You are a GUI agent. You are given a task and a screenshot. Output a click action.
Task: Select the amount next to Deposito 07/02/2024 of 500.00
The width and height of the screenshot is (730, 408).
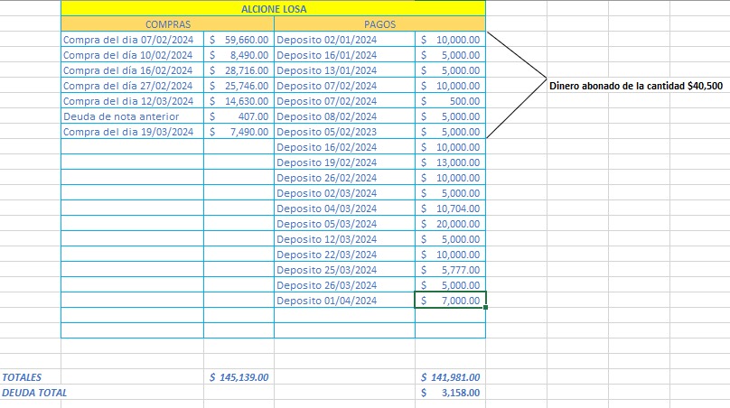click(x=450, y=101)
